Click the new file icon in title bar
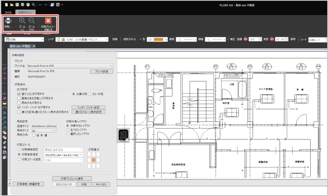Screen dimensions: 328x196 [x=7, y=4]
